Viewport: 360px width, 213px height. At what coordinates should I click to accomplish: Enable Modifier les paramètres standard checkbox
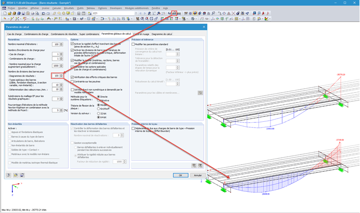(133, 44)
